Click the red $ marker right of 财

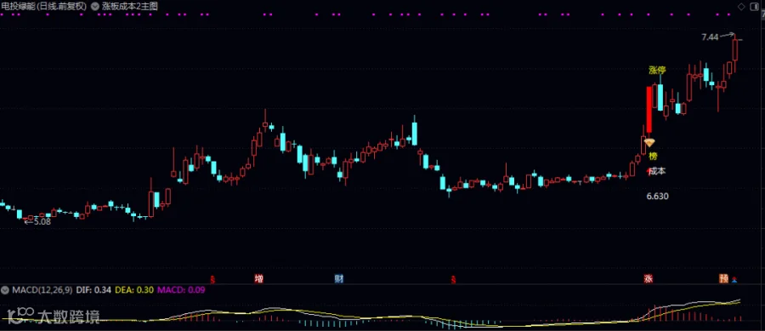tap(453, 280)
